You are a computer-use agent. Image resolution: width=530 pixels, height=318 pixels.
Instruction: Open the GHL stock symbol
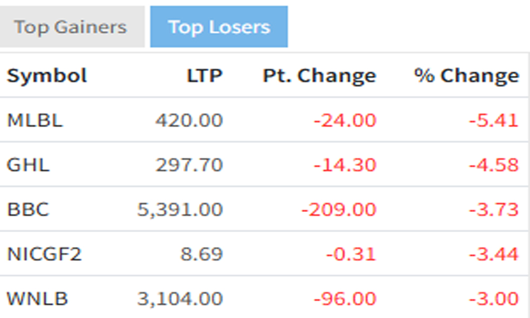28,165
